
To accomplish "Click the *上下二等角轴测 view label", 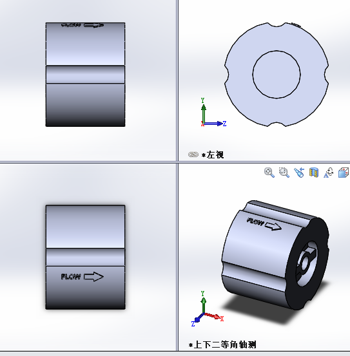I will tap(222, 344).
